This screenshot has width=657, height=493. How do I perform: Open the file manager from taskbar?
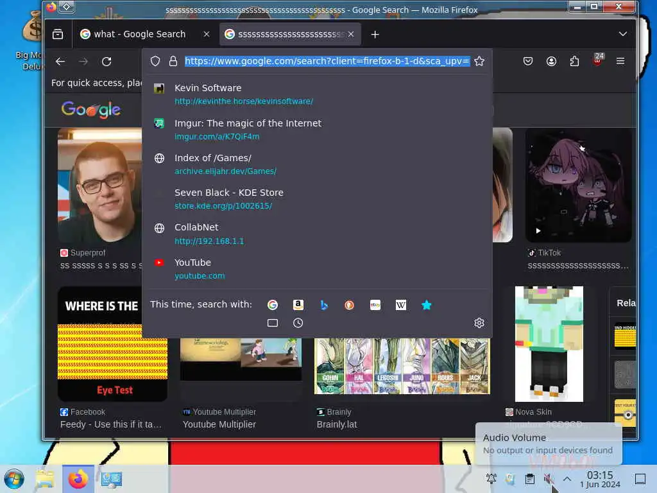click(45, 479)
